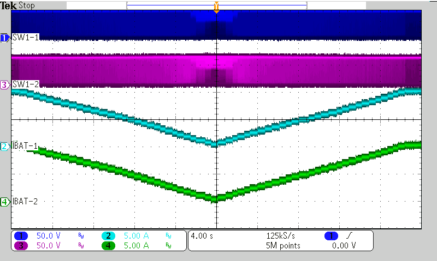
Task: Select the channel 3 ground marker beside SW1-2
Action: 5,84
